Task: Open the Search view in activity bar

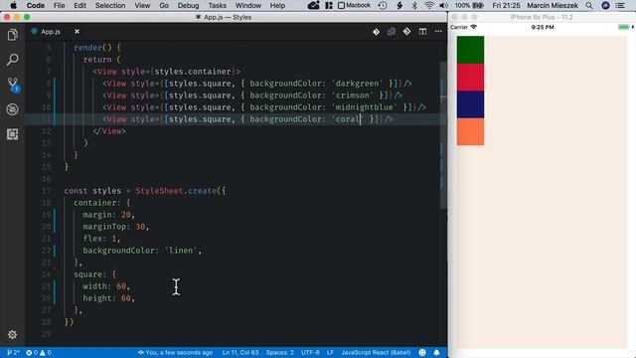Action: click(x=13, y=60)
